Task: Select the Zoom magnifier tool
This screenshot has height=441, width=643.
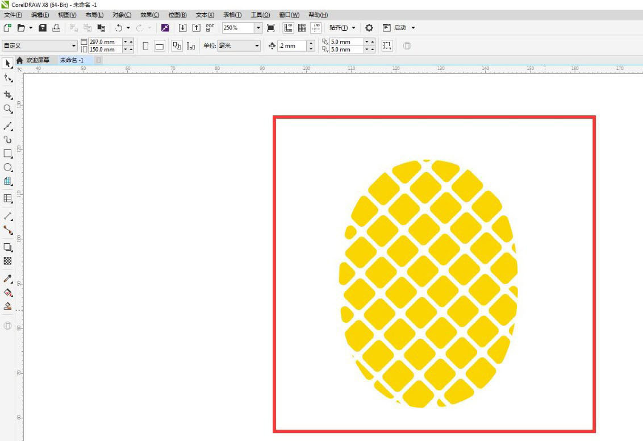Action: (8, 109)
